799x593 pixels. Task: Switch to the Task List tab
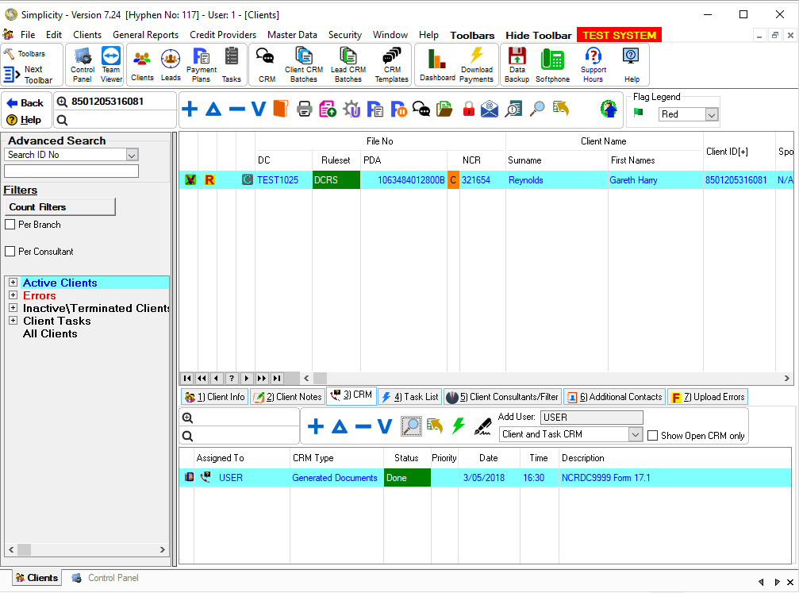pyautogui.click(x=409, y=397)
